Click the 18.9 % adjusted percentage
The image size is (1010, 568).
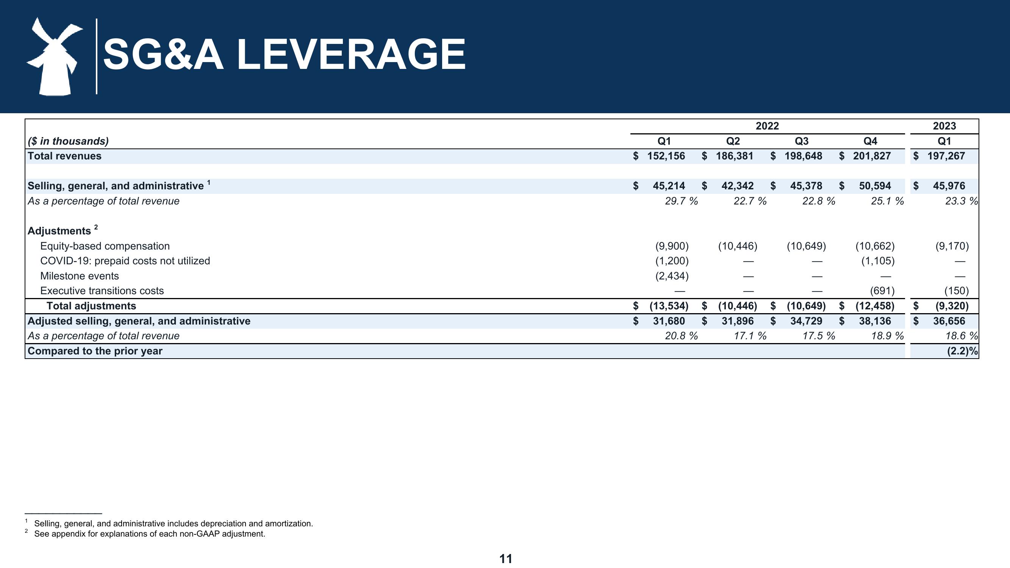(x=887, y=336)
